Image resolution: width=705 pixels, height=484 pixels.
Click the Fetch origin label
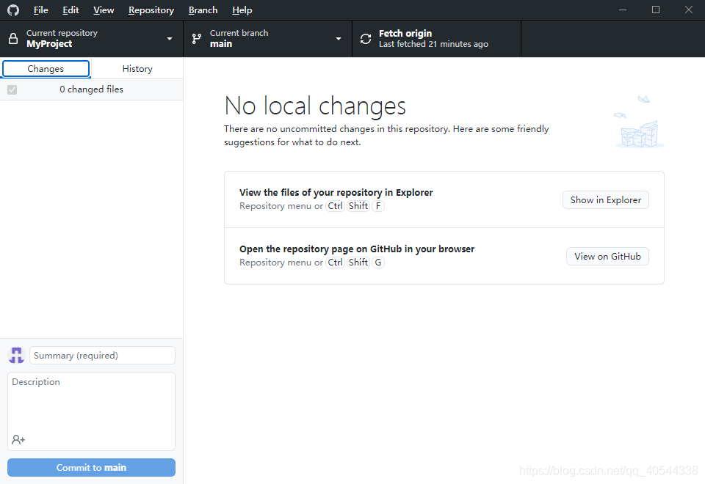coord(405,33)
